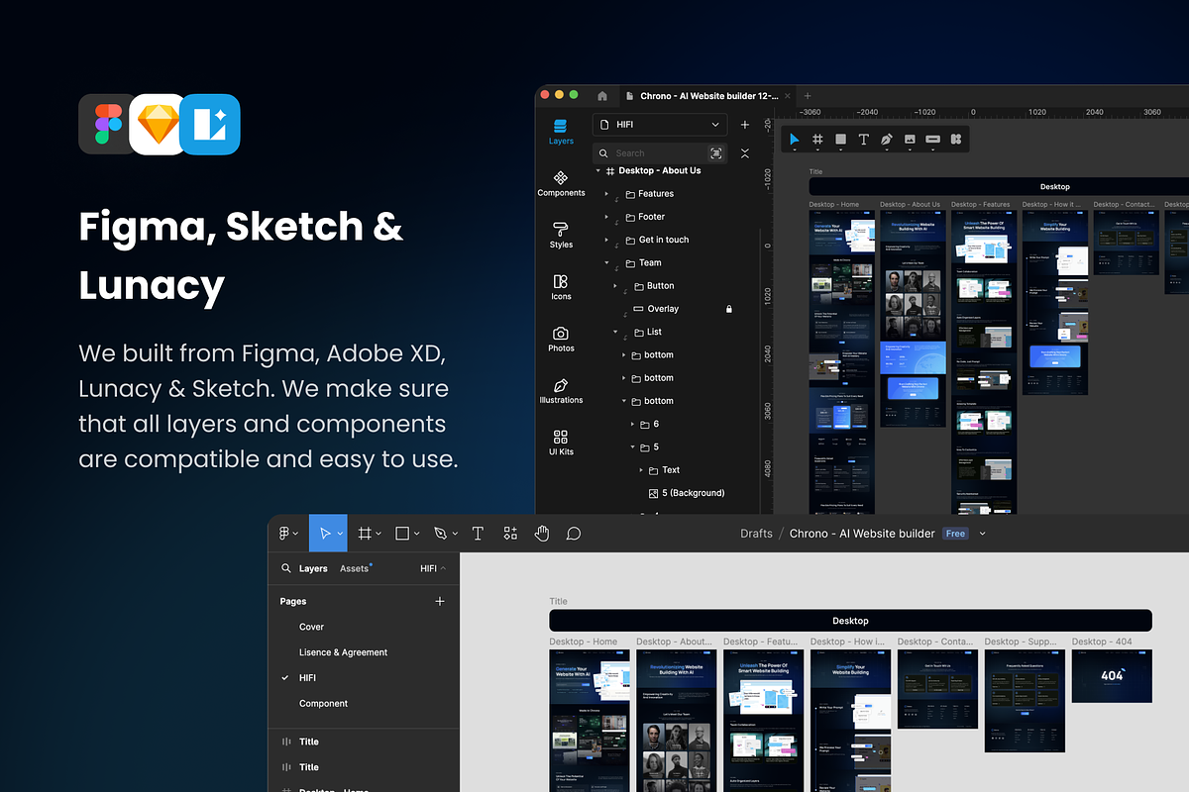The width and height of the screenshot is (1189, 792).
Task: Add a new page in Lunacy with the plus icon
Action: [745, 125]
